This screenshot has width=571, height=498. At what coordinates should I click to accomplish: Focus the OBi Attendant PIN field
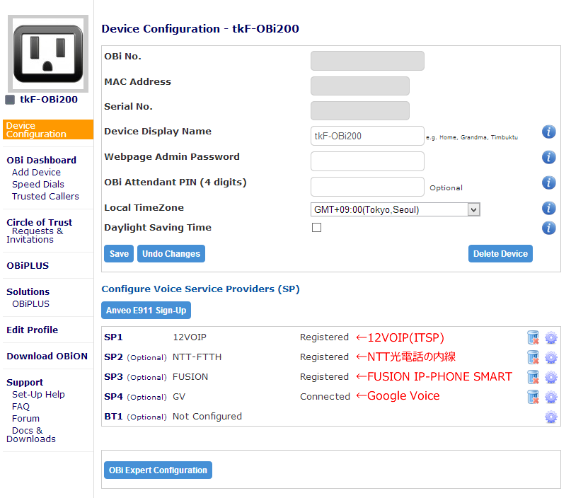click(367, 187)
